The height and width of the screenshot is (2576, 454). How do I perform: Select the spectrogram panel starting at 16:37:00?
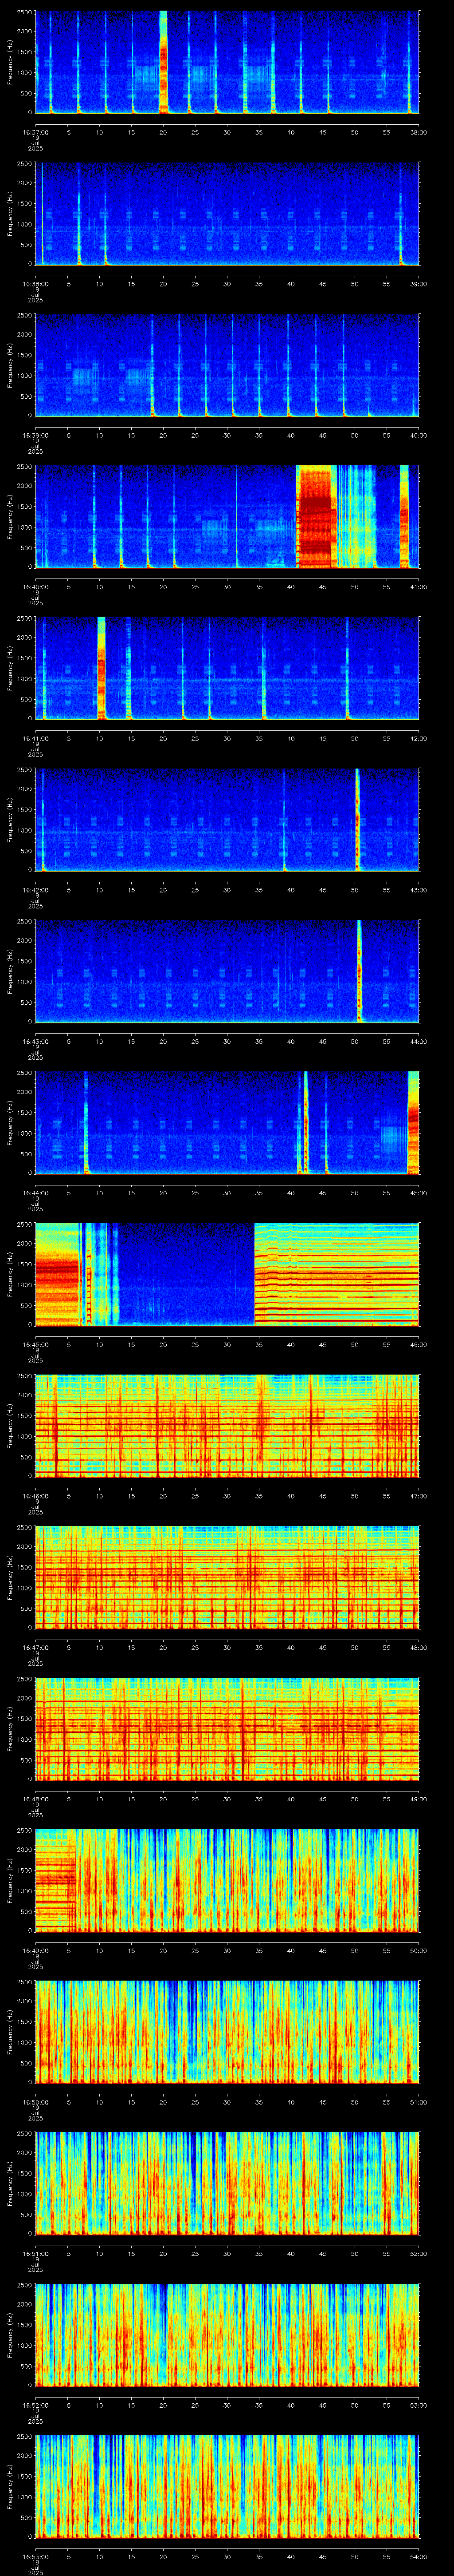(x=227, y=62)
